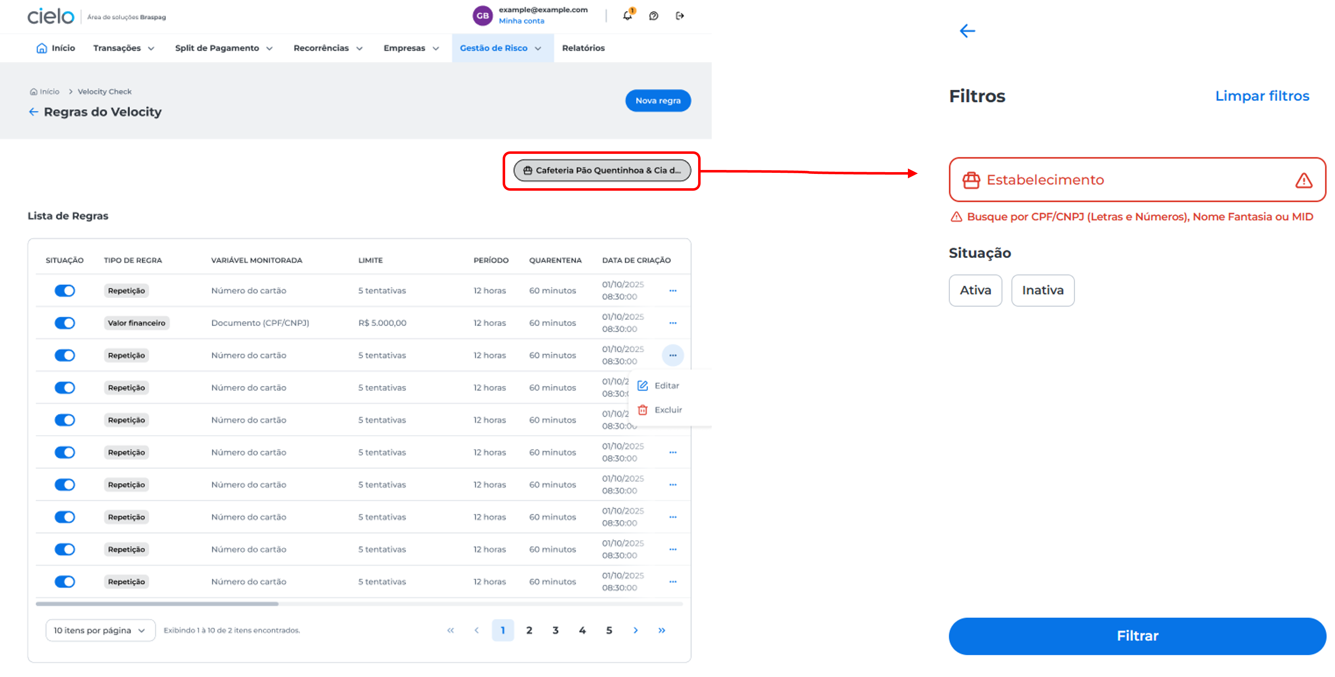Screen dimensions: 1335x677
Task: Click Limpar filtros link
Action: 1262,96
